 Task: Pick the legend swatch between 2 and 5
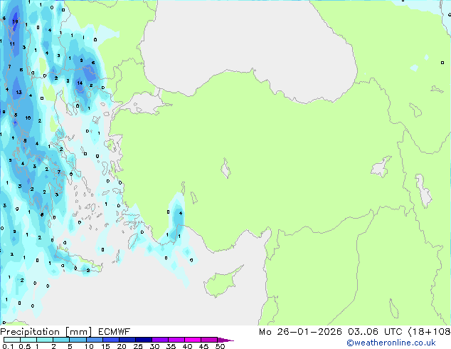coord(61,340)
